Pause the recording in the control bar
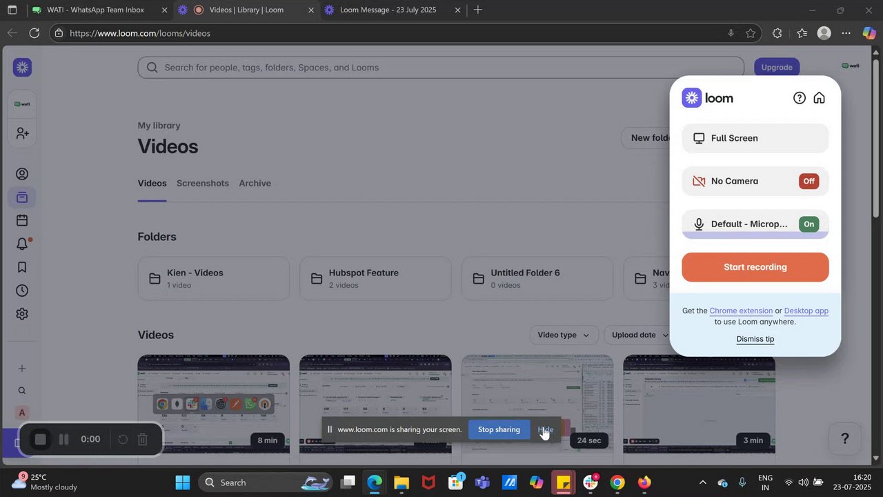883x497 pixels. (x=63, y=439)
